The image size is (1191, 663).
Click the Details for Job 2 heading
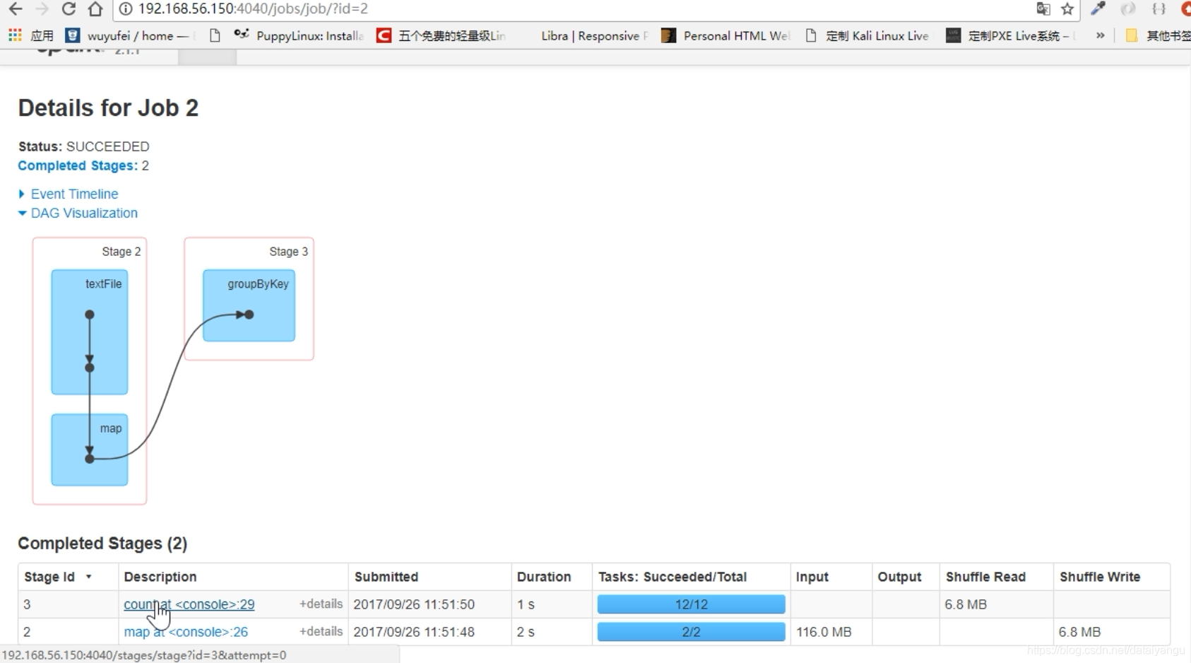108,108
